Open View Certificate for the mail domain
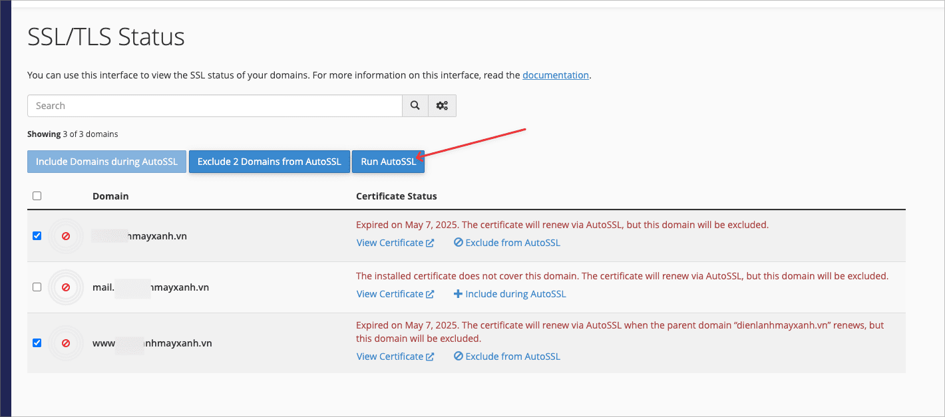This screenshot has height=417, width=945. (x=389, y=294)
